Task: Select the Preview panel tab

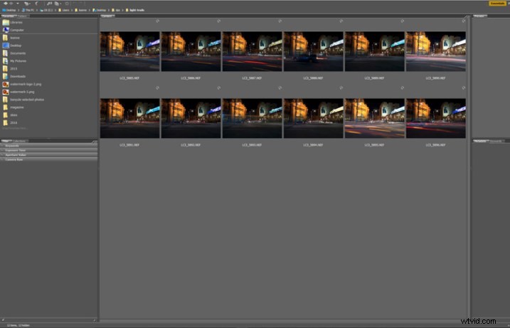Action: [x=479, y=16]
